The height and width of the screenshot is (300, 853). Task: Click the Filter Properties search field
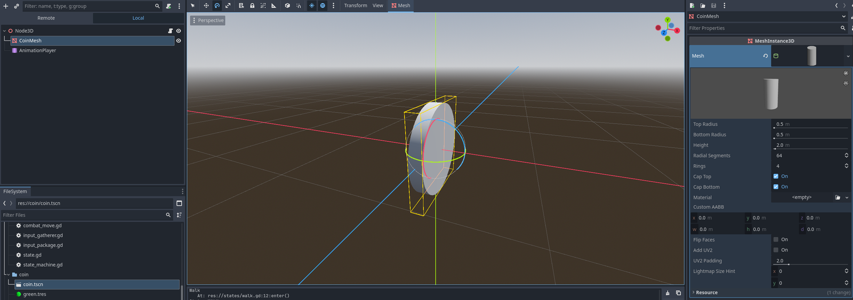point(762,28)
